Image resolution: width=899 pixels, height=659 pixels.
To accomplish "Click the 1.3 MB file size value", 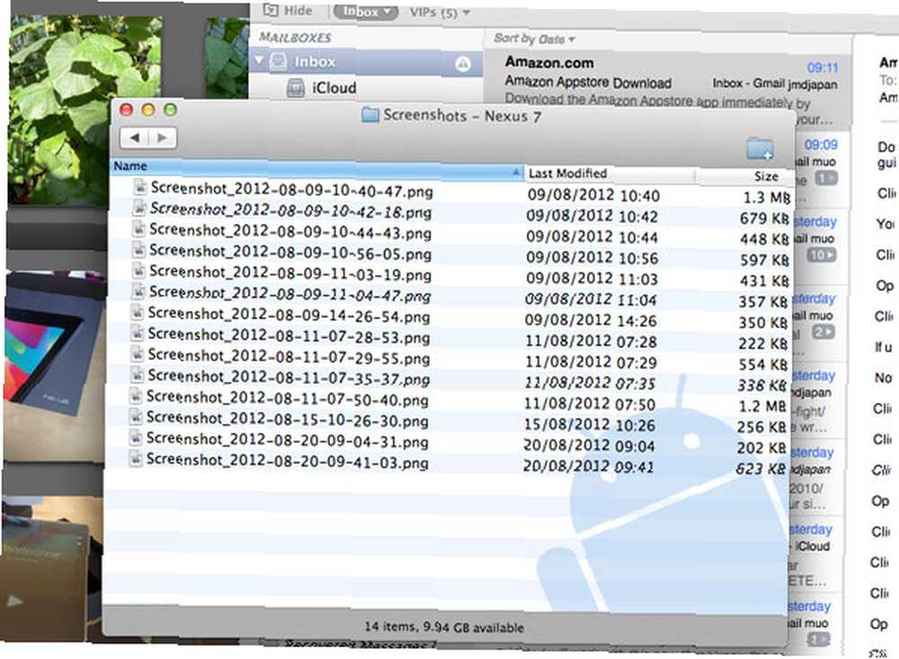I will [767, 198].
